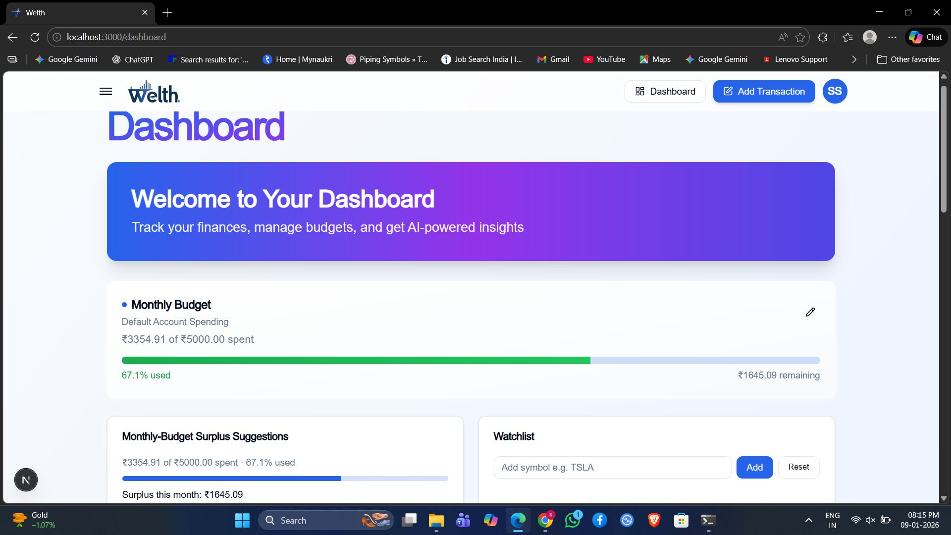Click the green monthly budget progress bar
Screen dimensions: 951x535
tap(356, 360)
